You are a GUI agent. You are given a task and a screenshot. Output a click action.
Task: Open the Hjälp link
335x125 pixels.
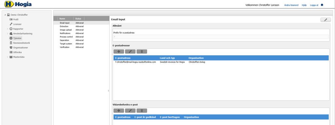pos(304,5)
